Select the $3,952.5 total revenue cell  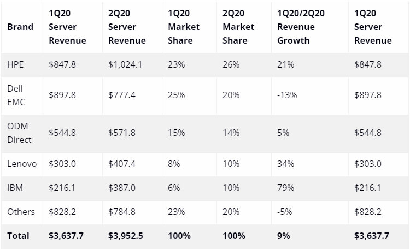pos(126,236)
